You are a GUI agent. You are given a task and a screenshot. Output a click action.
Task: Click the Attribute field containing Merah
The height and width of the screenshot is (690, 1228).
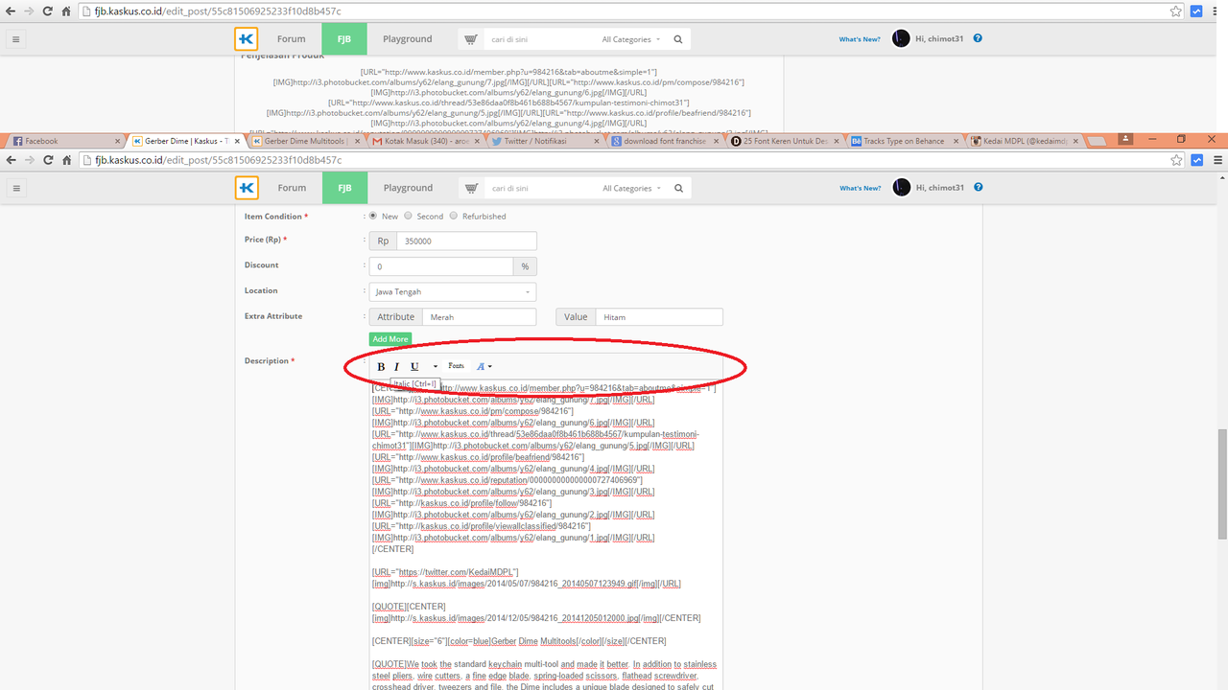click(480, 317)
